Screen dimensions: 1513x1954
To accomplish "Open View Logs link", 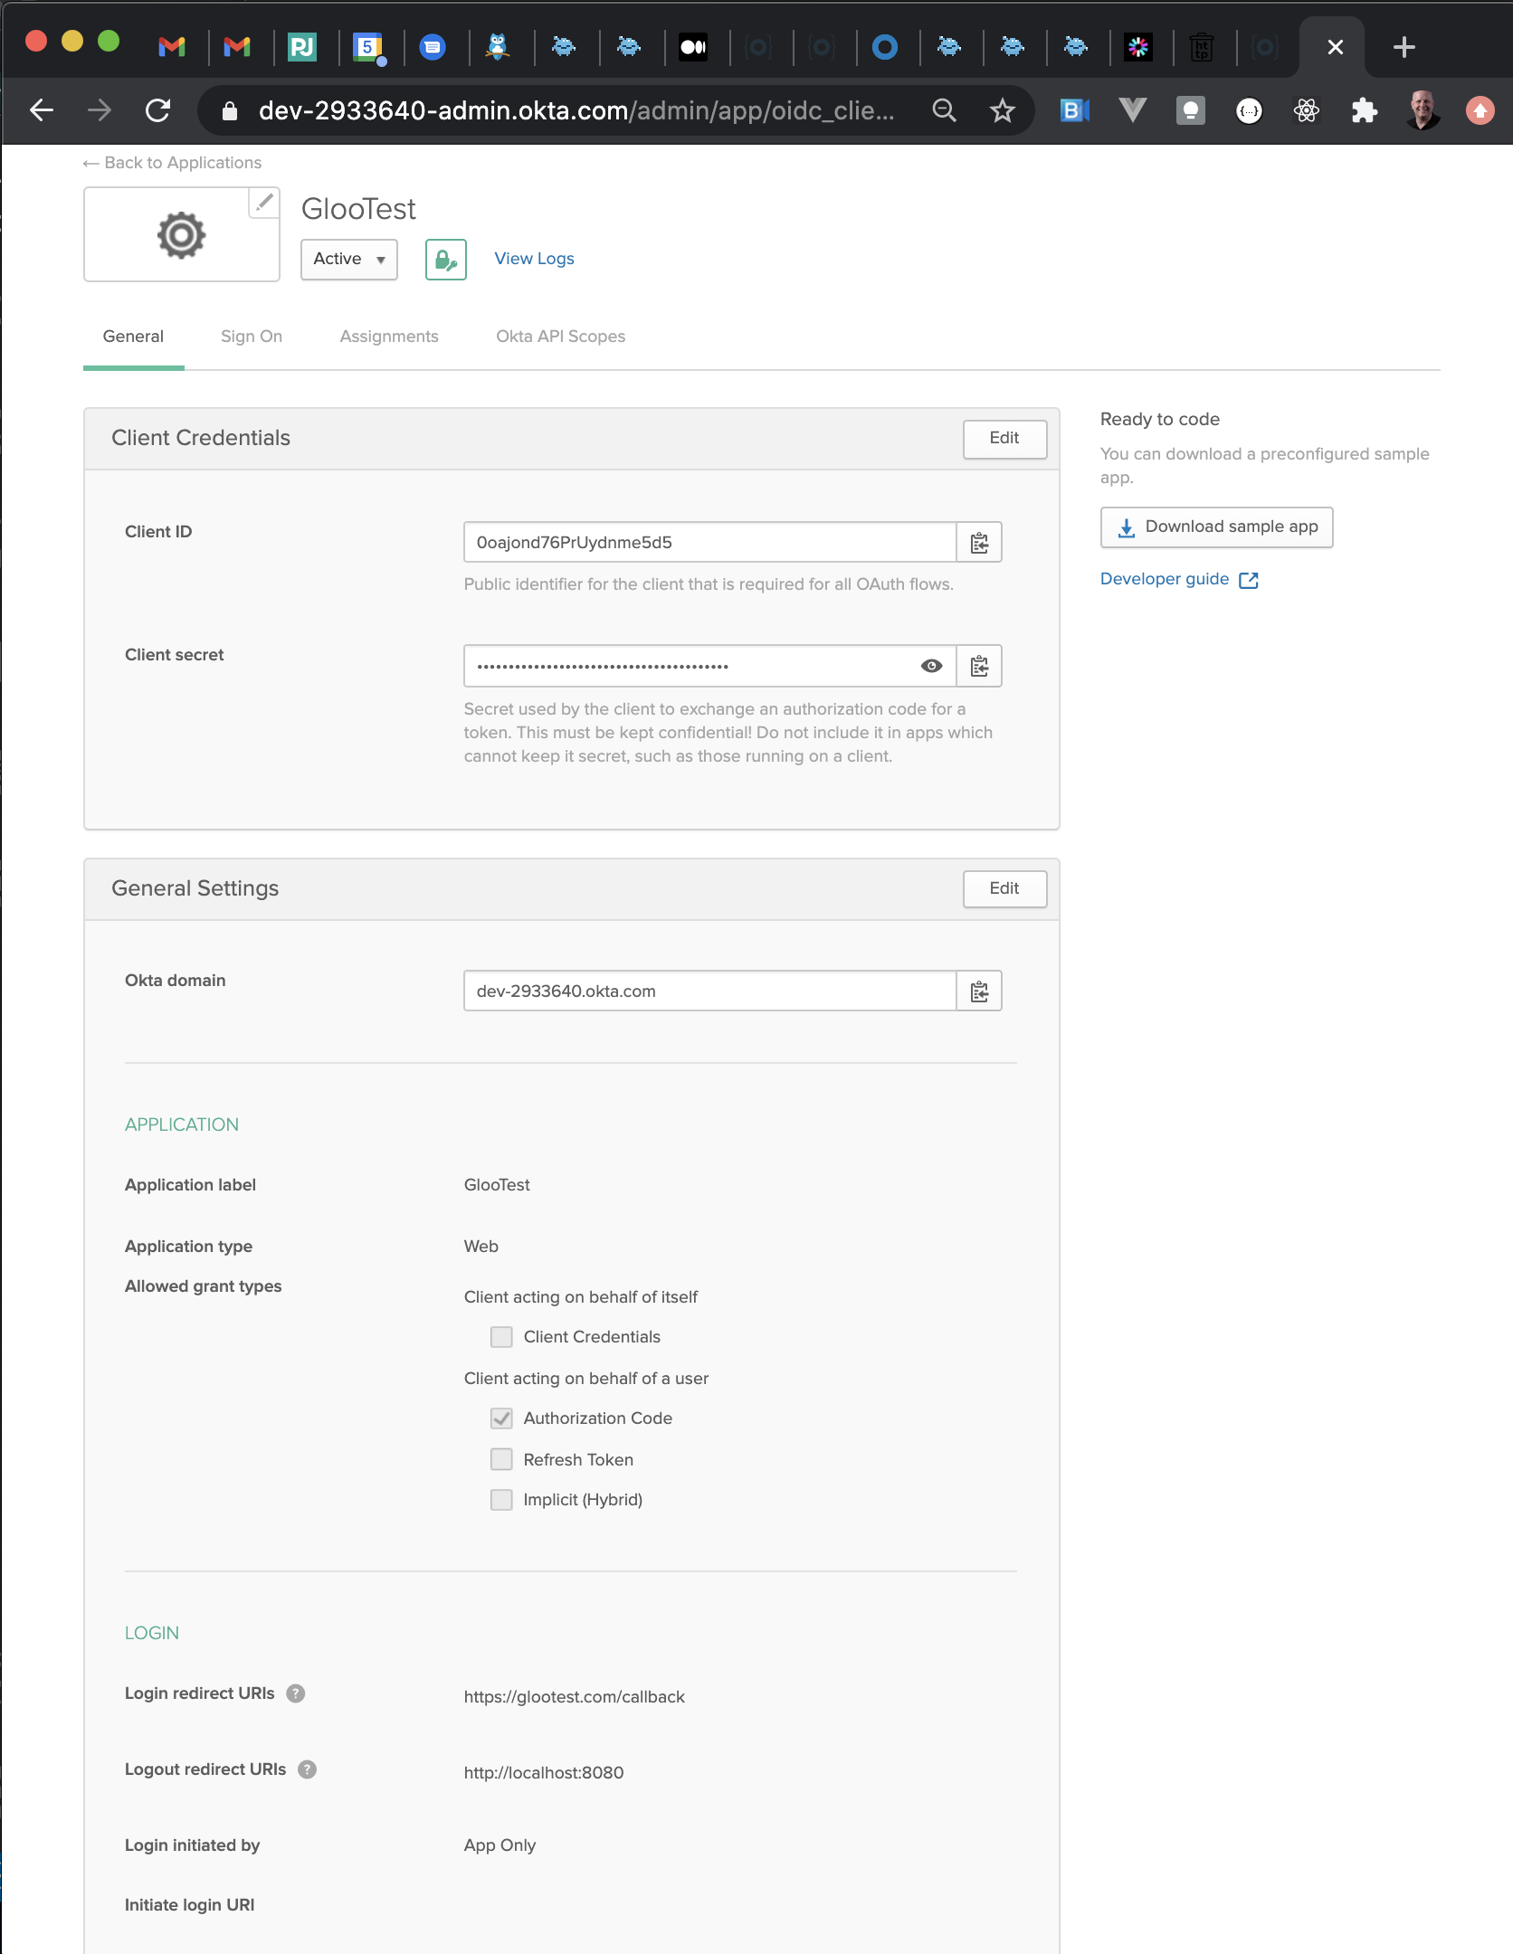I will 534,259.
